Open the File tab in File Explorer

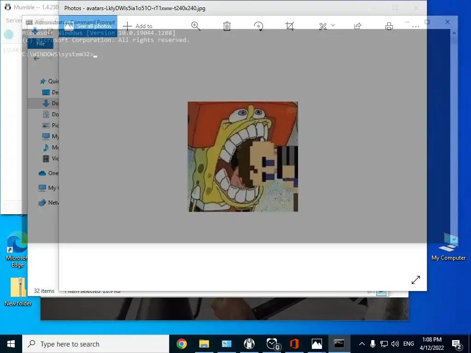click(x=40, y=44)
